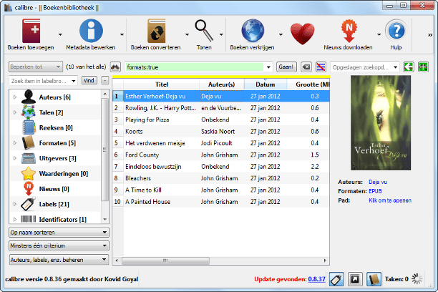Open the Metadata bewerken dropdown arrow

point(122,34)
